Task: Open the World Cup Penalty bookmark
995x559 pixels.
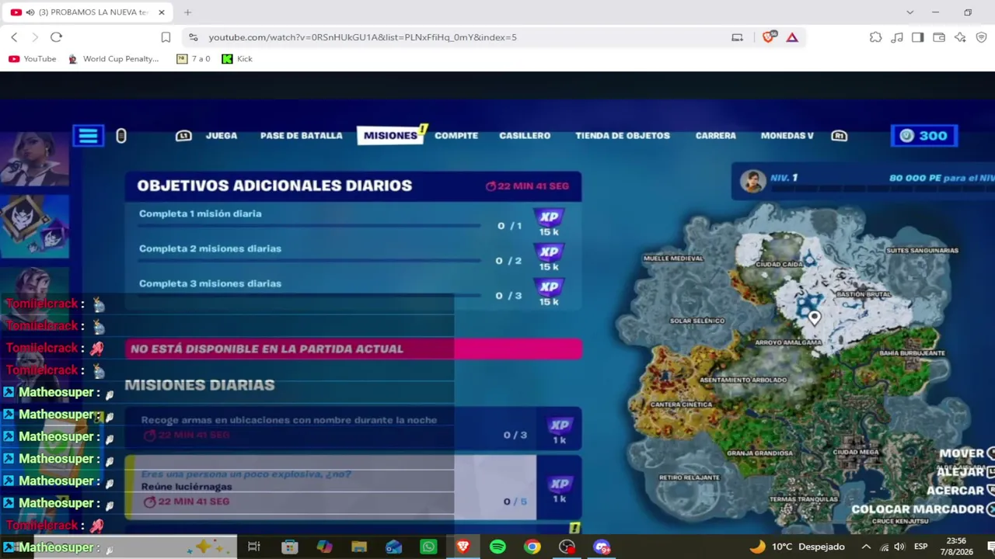Action: click(x=113, y=59)
